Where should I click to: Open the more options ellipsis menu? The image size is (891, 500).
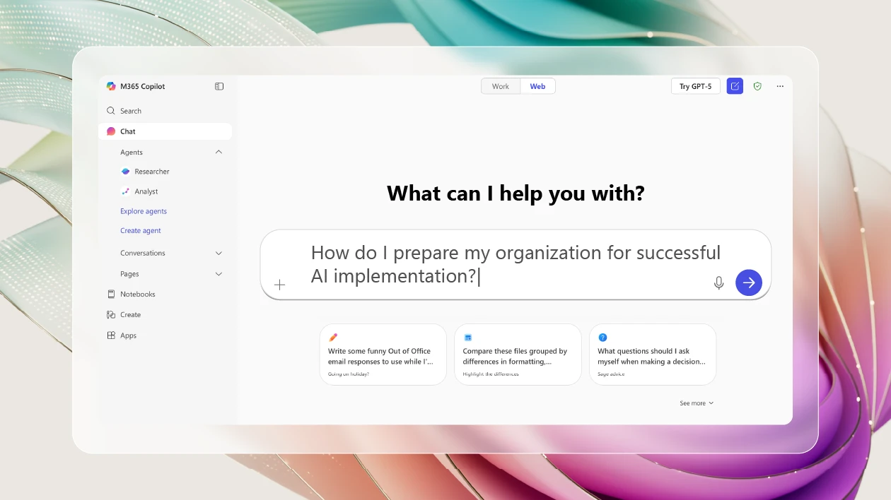[780, 85]
